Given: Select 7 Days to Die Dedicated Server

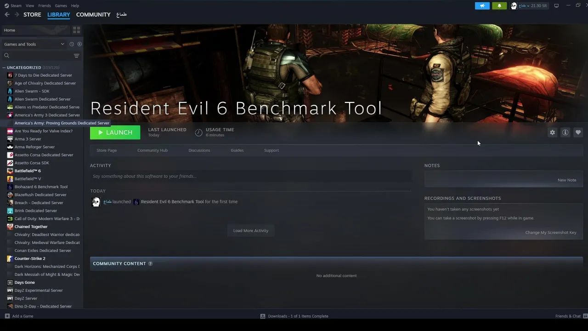Looking at the screenshot, I should coord(43,75).
